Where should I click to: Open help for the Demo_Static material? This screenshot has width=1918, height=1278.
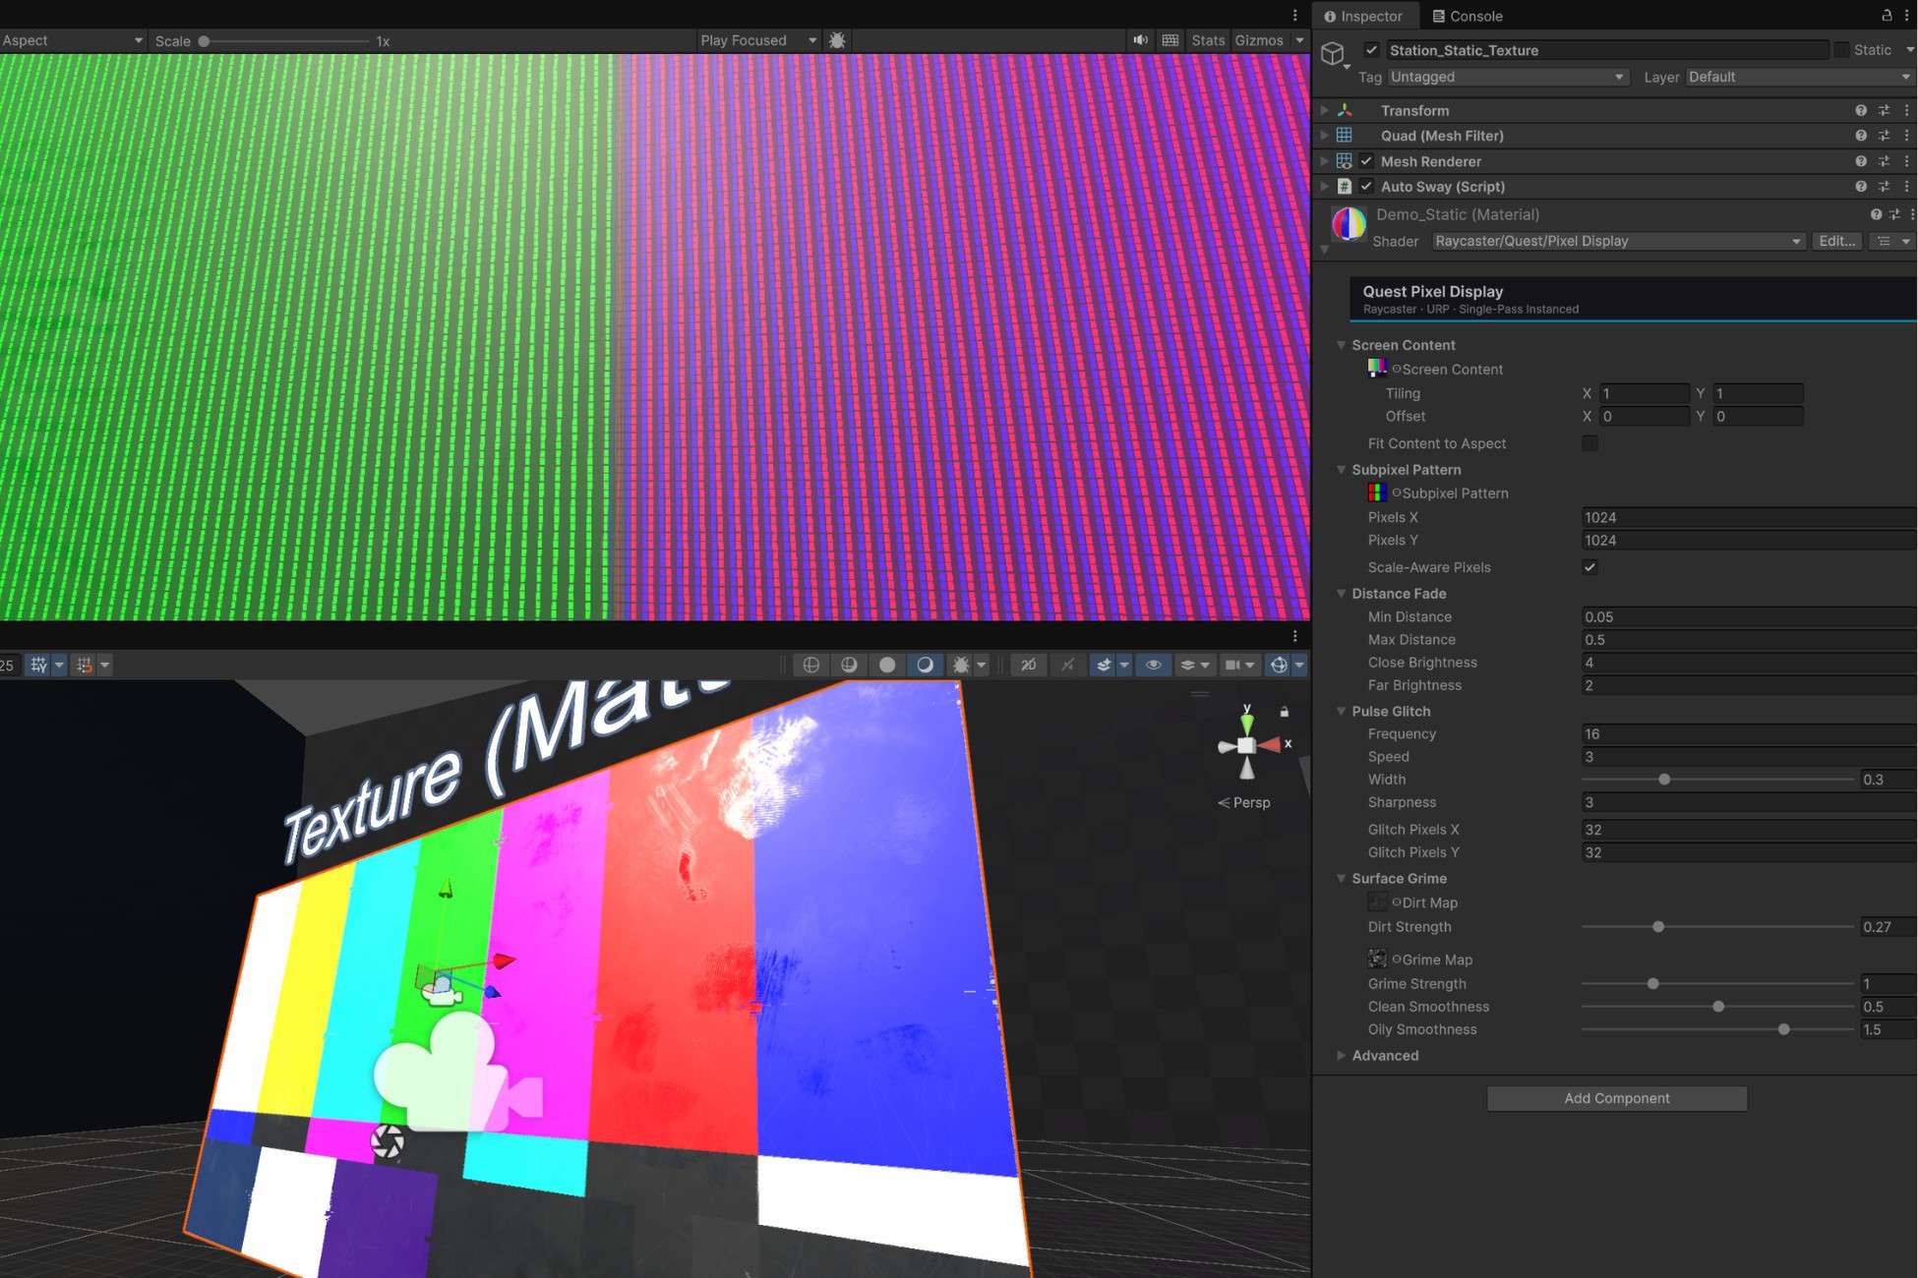(1876, 214)
